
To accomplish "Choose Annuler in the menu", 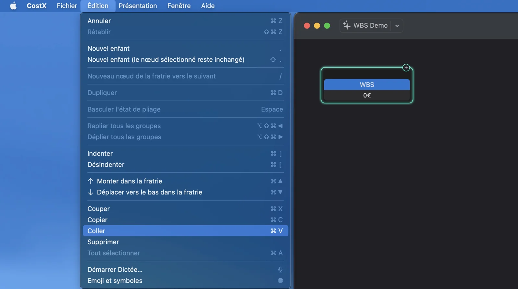I will coord(99,21).
